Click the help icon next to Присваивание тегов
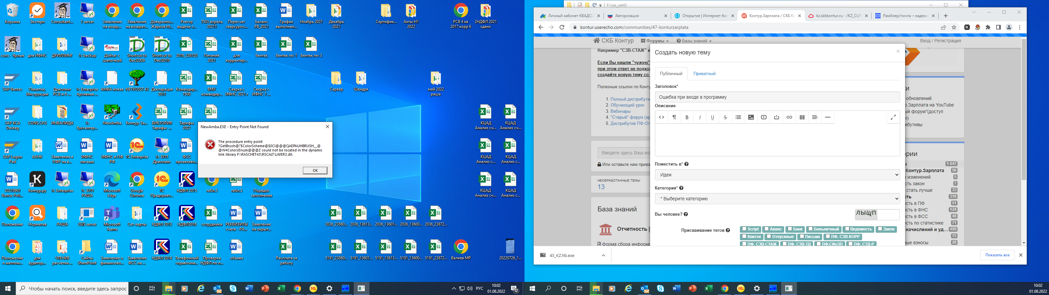1049x295 pixels. (x=728, y=231)
